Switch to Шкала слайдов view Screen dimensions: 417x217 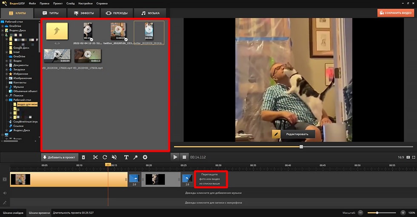pos(13,213)
